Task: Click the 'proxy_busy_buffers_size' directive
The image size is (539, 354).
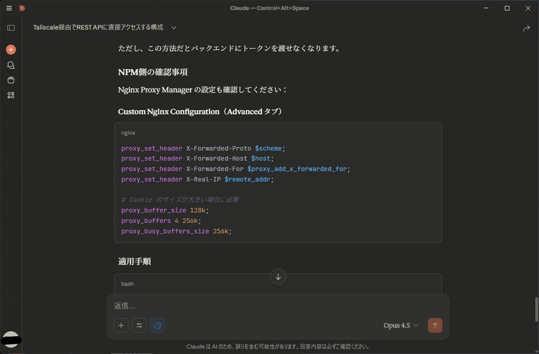Action: click(165, 231)
